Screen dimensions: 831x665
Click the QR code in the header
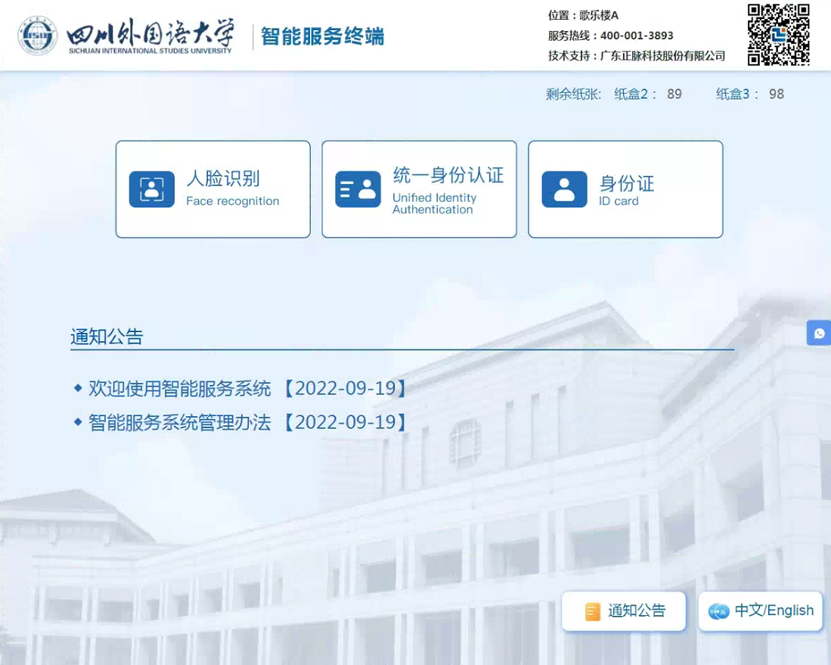click(778, 35)
